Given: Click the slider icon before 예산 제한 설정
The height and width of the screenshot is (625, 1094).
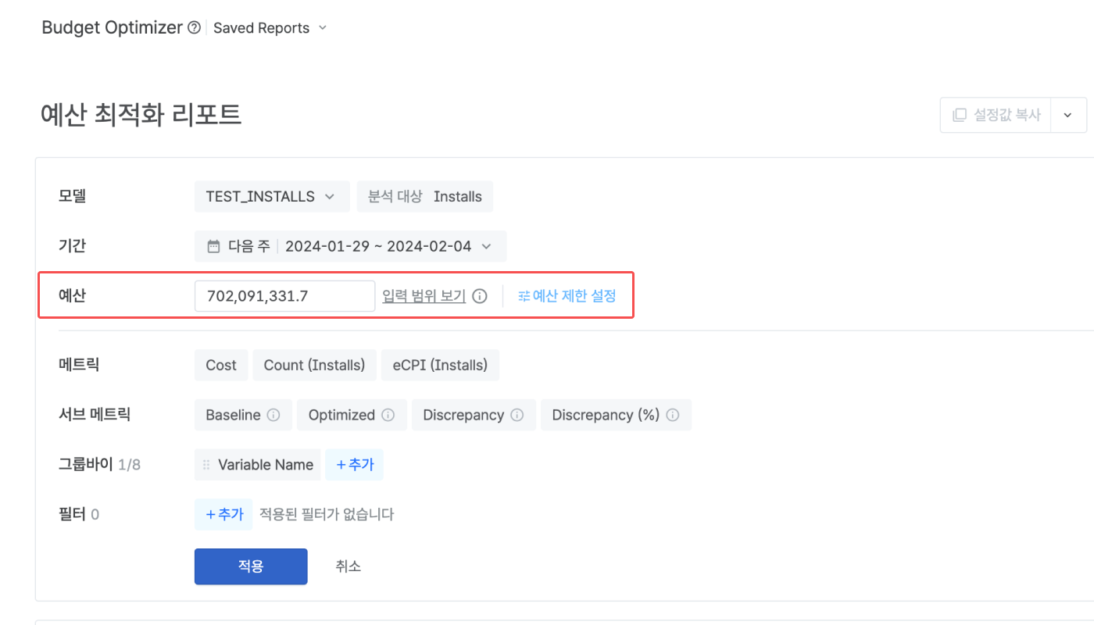Looking at the screenshot, I should [524, 296].
